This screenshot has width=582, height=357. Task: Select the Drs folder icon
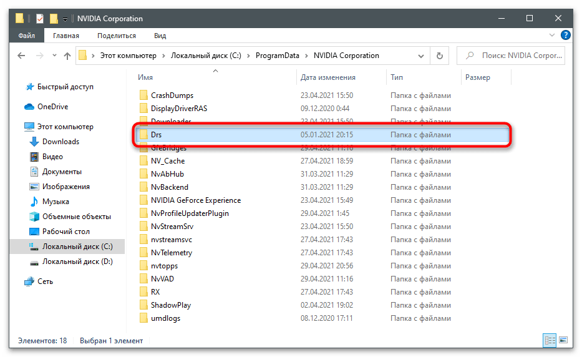pos(143,134)
